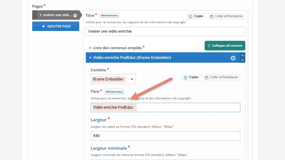Click the 'Pages' heading label
Viewport: 285px width, 160px height.
point(37,6)
